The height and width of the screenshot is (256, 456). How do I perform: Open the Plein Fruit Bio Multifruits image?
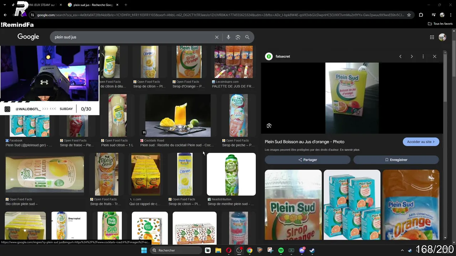pyautogui.click(x=110, y=226)
